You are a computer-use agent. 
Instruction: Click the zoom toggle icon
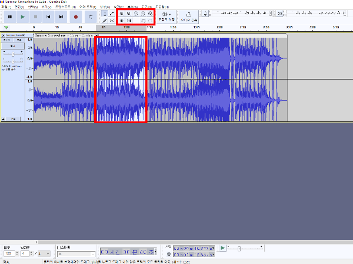[151, 14]
